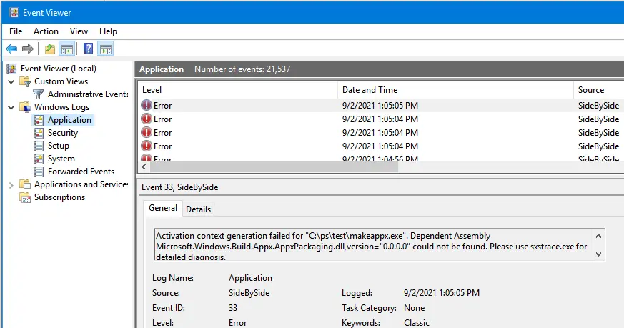Select the System log
Screen dimensions: 624x328
(x=61, y=159)
